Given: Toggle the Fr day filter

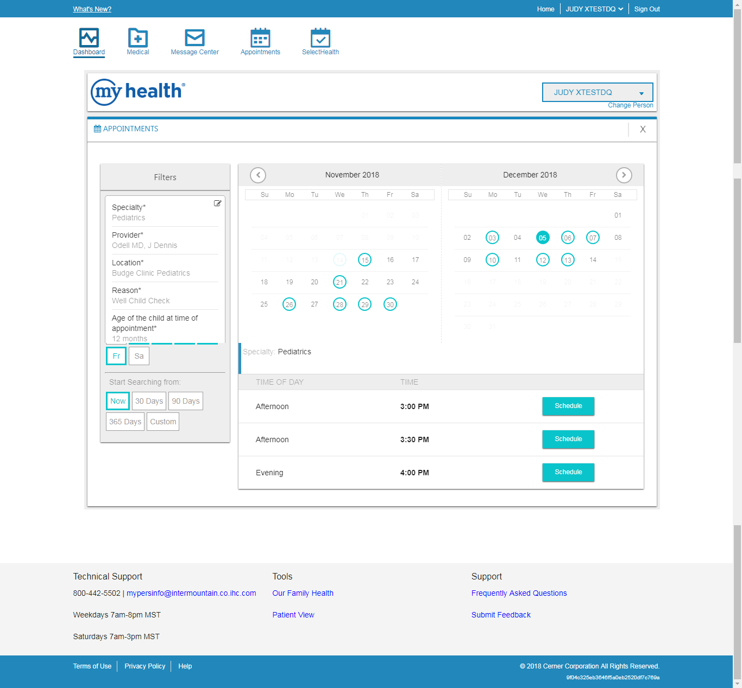Looking at the screenshot, I should click(116, 356).
